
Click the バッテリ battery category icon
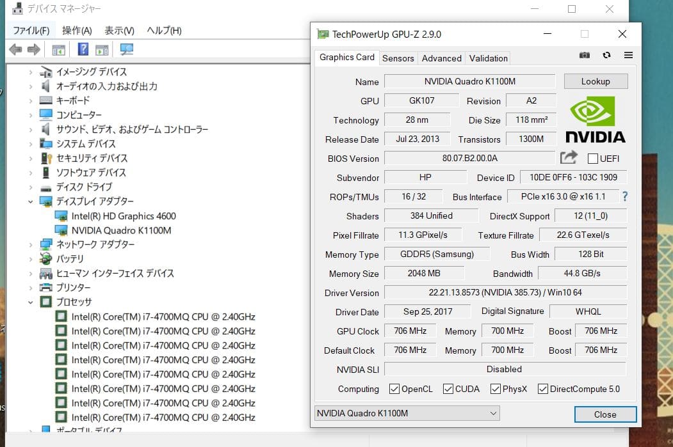point(46,258)
